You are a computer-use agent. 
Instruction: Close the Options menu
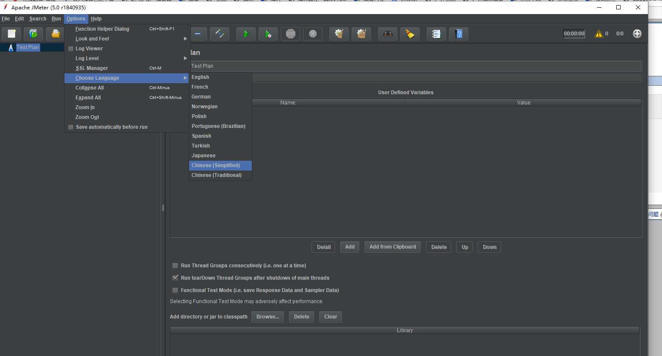click(x=76, y=19)
